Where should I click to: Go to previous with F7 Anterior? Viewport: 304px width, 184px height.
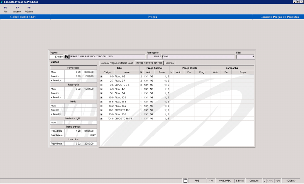pos(17,9)
